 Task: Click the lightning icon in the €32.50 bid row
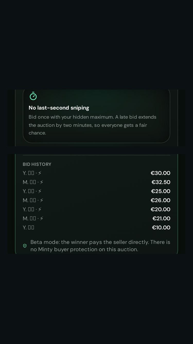click(x=41, y=182)
